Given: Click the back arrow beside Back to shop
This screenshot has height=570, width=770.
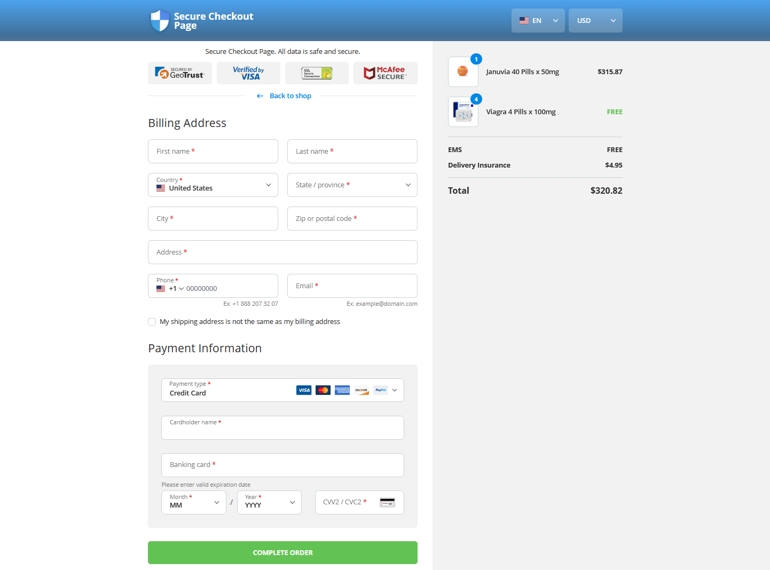Looking at the screenshot, I should click(x=260, y=96).
